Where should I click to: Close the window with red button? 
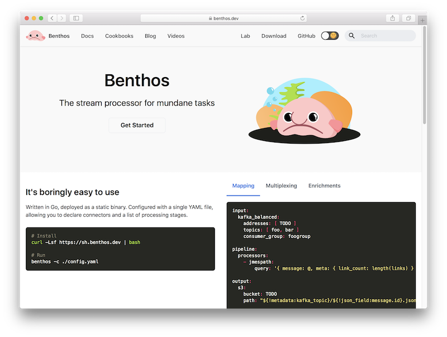click(27, 18)
